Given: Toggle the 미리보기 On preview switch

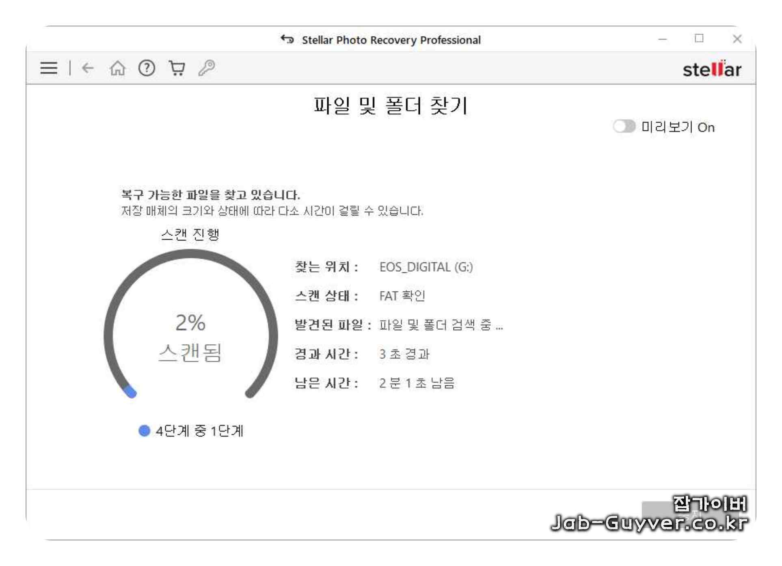Looking at the screenshot, I should pyautogui.click(x=624, y=127).
